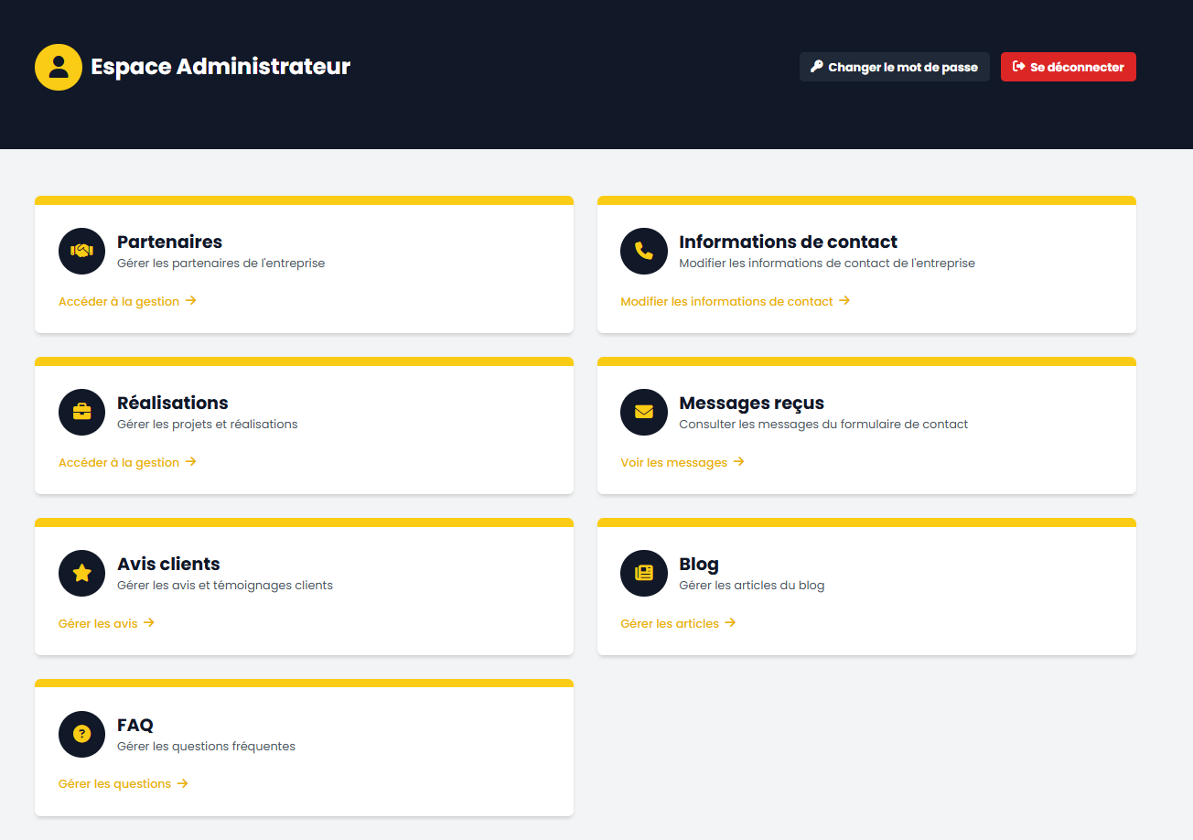Click the phone icon for contact information
The height and width of the screenshot is (840, 1193).
(644, 251)
